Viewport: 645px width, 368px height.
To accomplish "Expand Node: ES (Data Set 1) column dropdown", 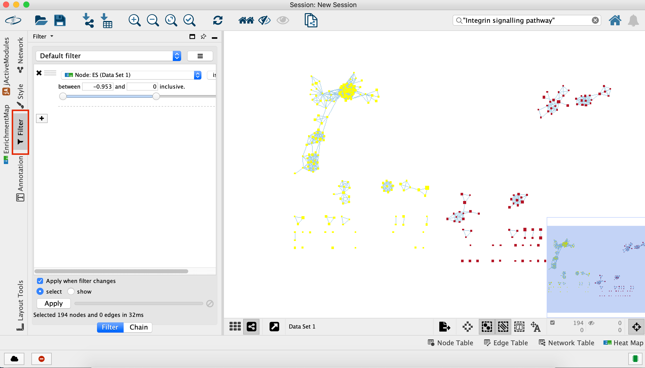I will 198,75.
